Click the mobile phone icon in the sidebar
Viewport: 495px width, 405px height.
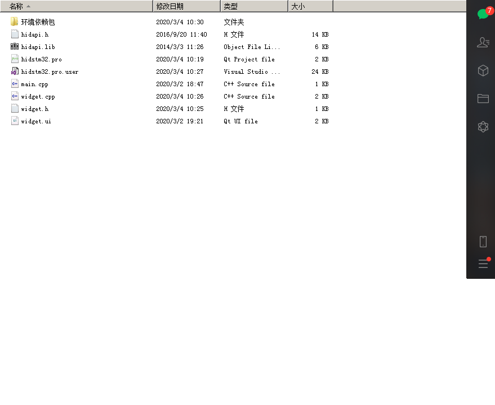coord(482,241)
